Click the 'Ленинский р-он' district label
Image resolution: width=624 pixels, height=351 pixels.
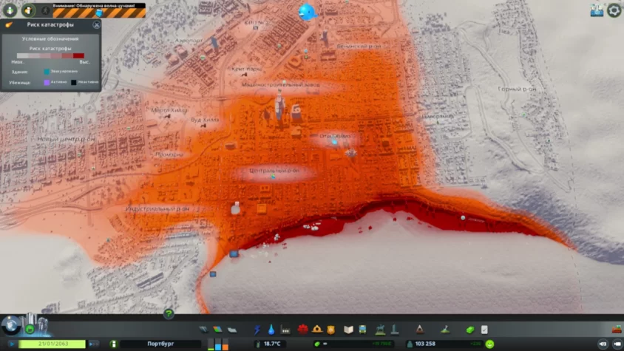click(x=359, y=46)
